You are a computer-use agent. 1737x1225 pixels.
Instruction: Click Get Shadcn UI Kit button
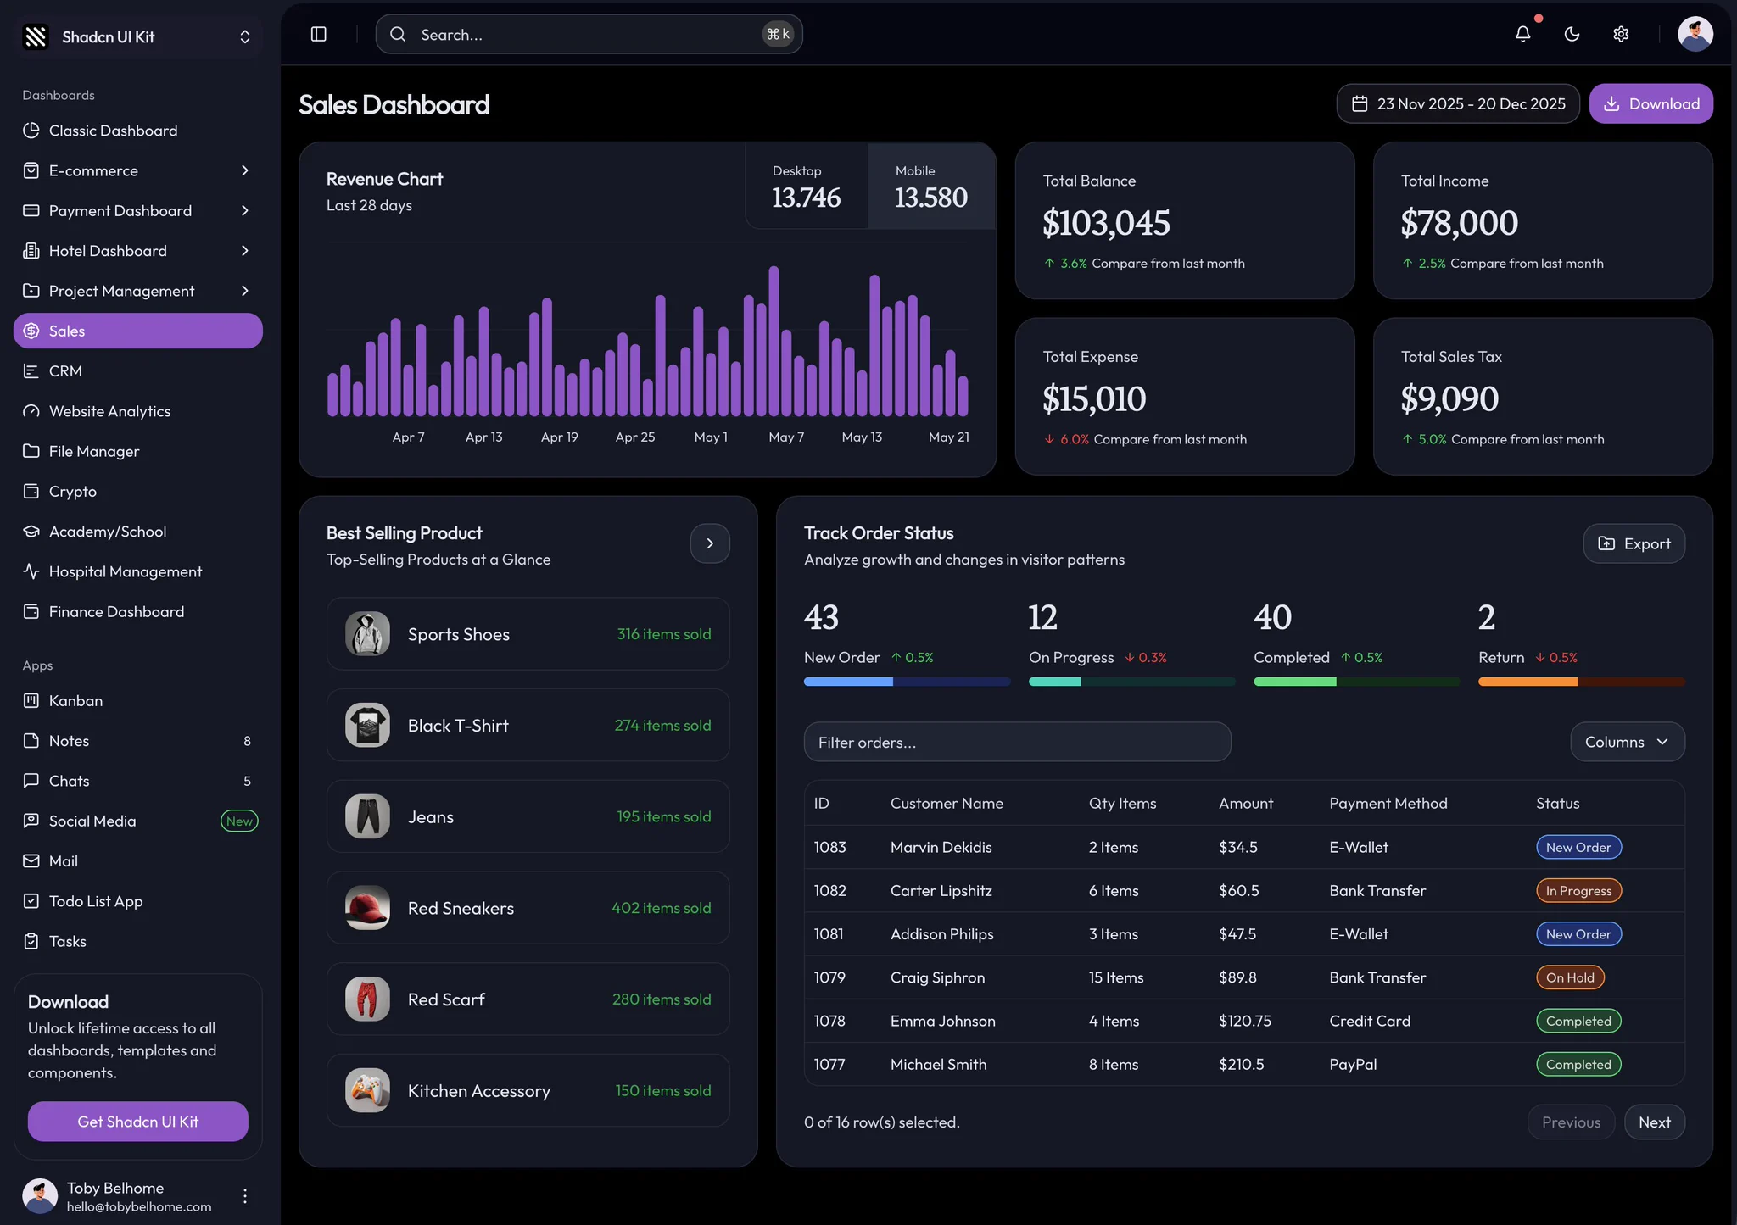tap(138, 1122)
